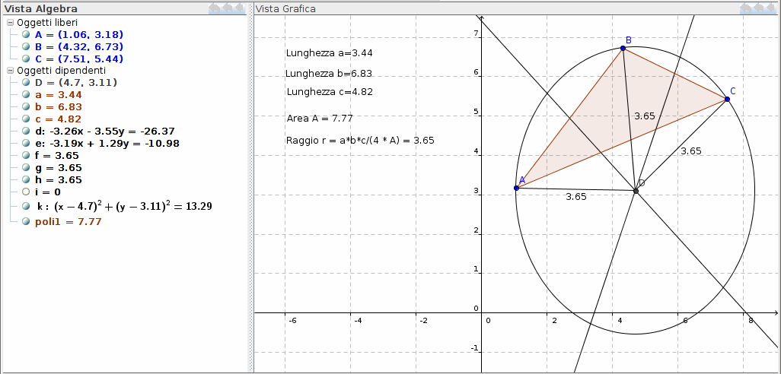Click the bullet icon beside poli1
The width and height of the screenshot is (781, 374).
(x=26, y=222)
